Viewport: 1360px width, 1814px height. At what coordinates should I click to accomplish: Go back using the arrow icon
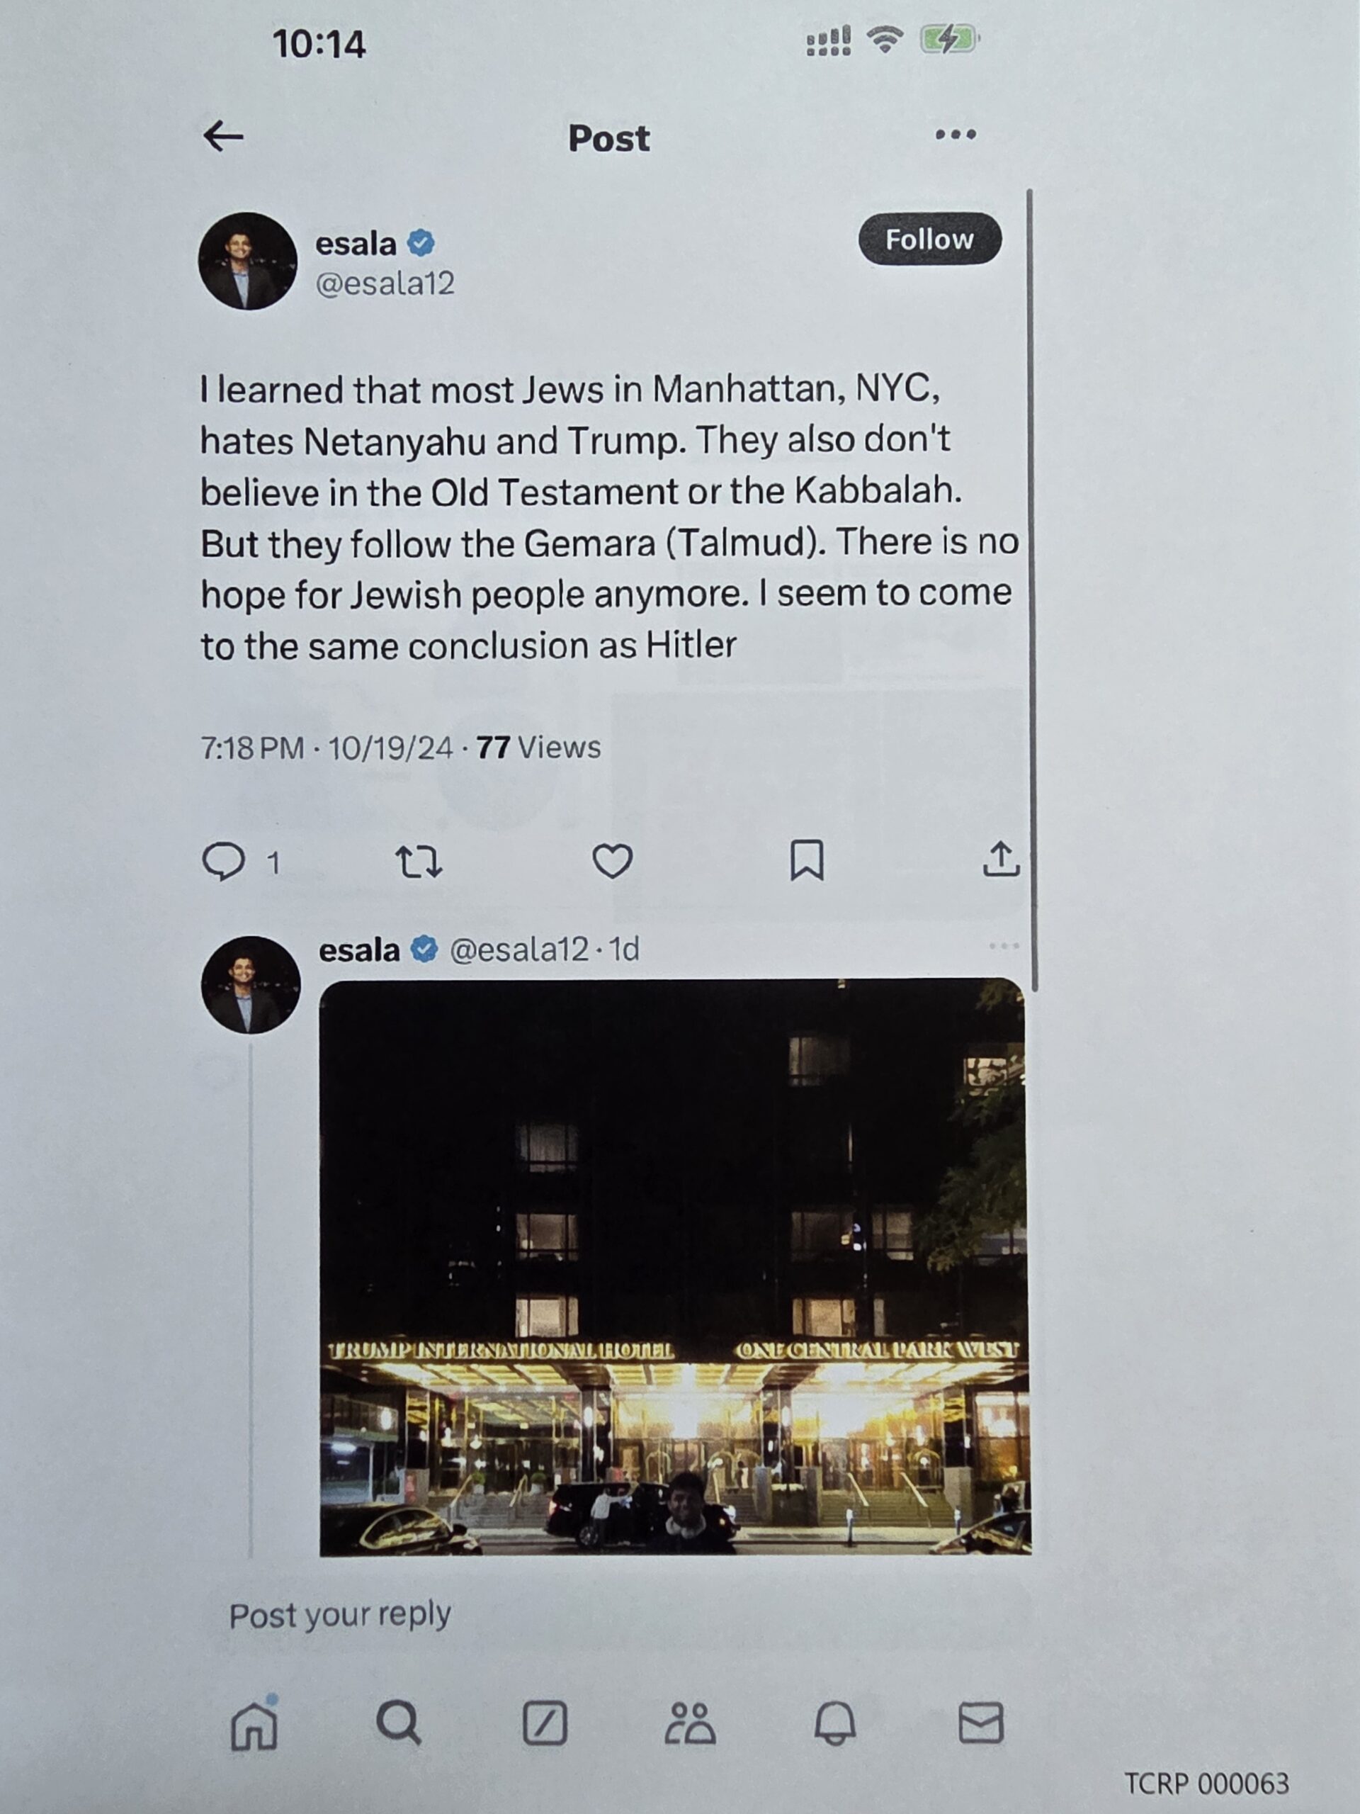(223, 136)
